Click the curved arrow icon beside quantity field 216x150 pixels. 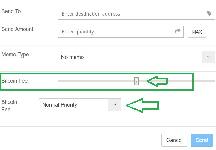coord(178,31)
